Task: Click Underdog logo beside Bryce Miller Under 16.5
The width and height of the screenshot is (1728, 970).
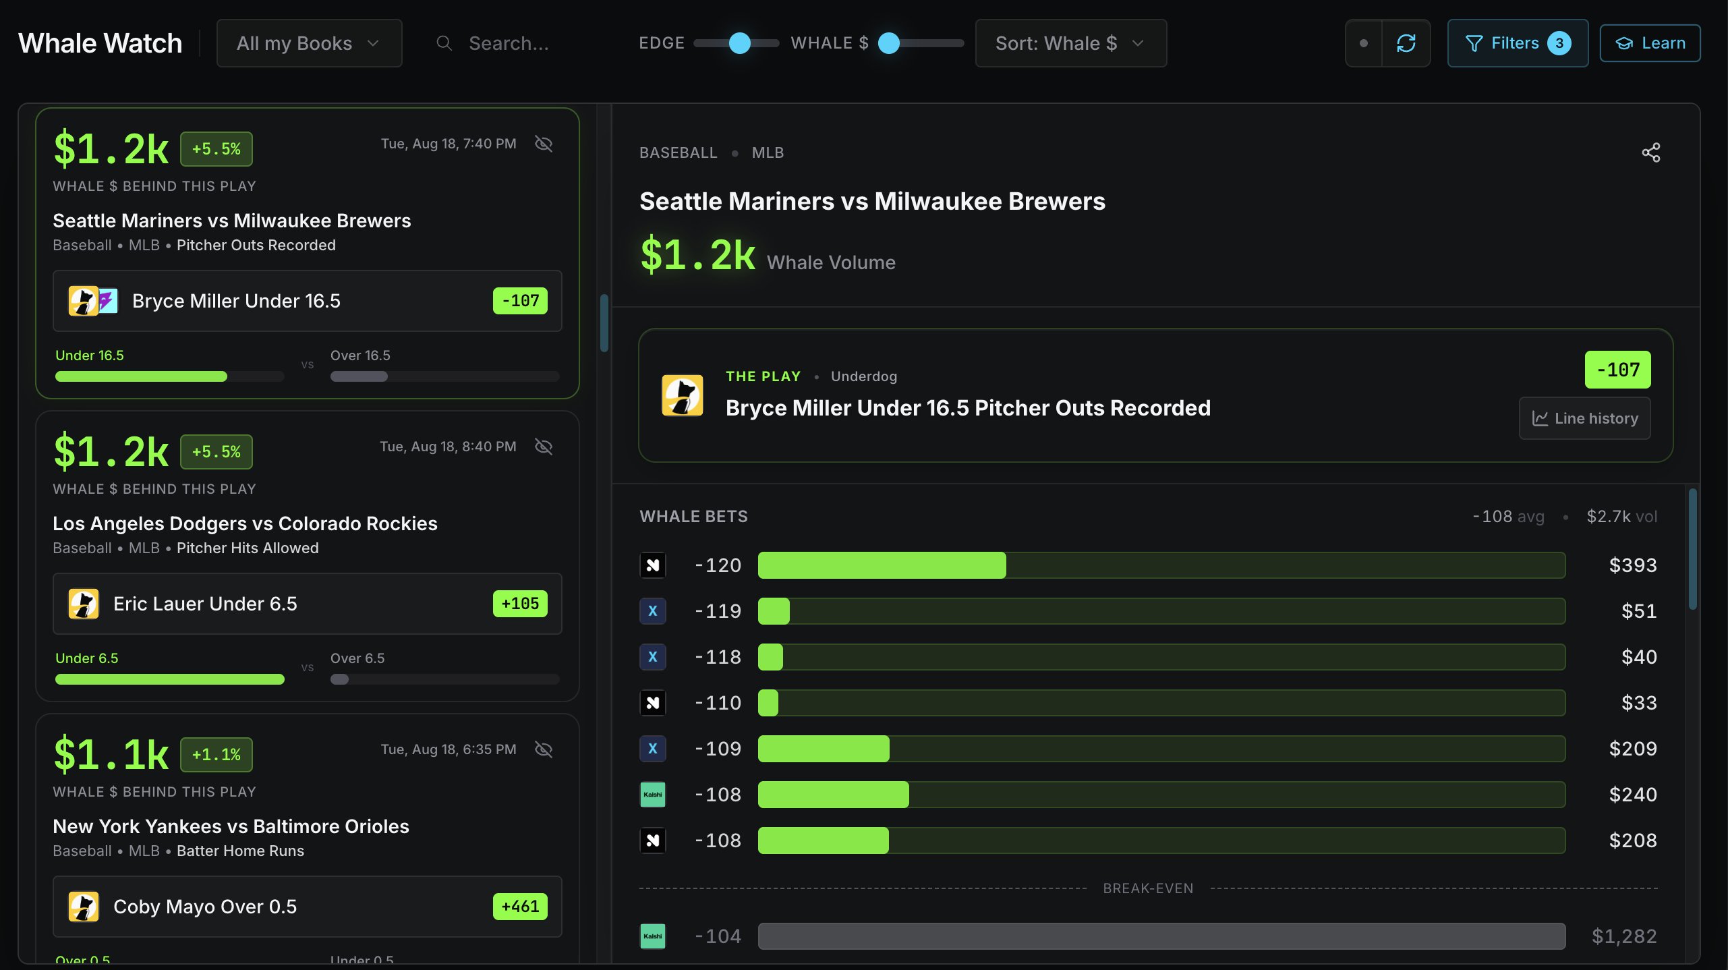Action: point(83,301)
